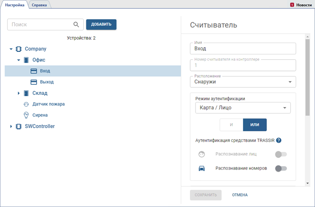Open the Режим аутентификации dropdown
Image resolution: width=315 pixels, height=207 pixels.
click(x=243, y=108)
